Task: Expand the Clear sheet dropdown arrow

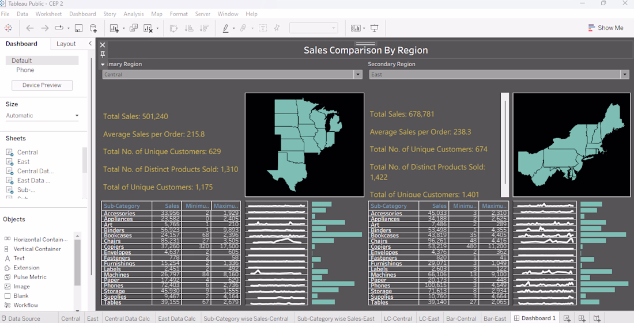Action: 157,28
